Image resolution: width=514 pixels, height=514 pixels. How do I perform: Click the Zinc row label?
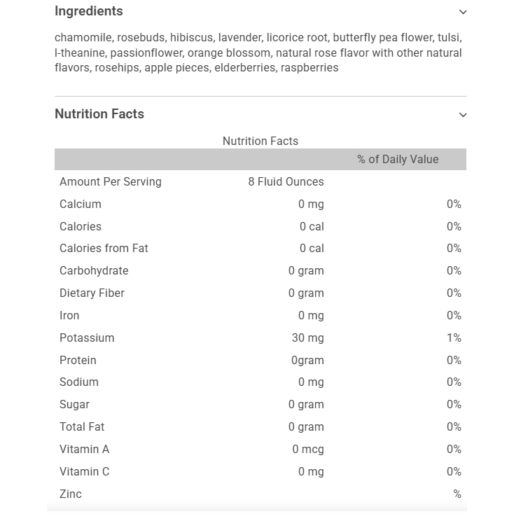pyautogui.click(x=71, y=494)
